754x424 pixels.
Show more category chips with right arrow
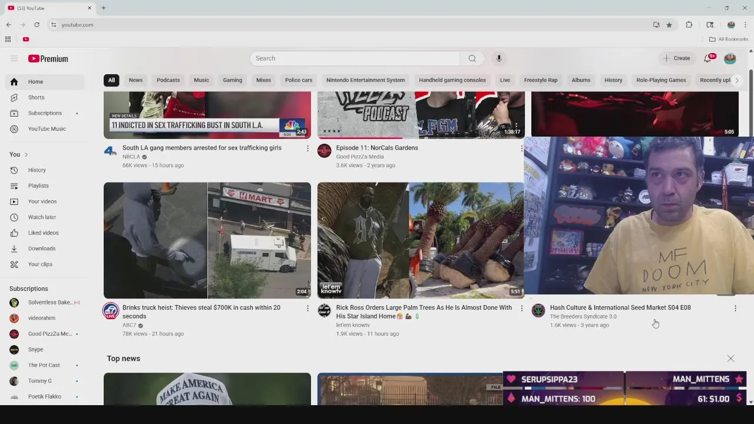coord(736,80)
